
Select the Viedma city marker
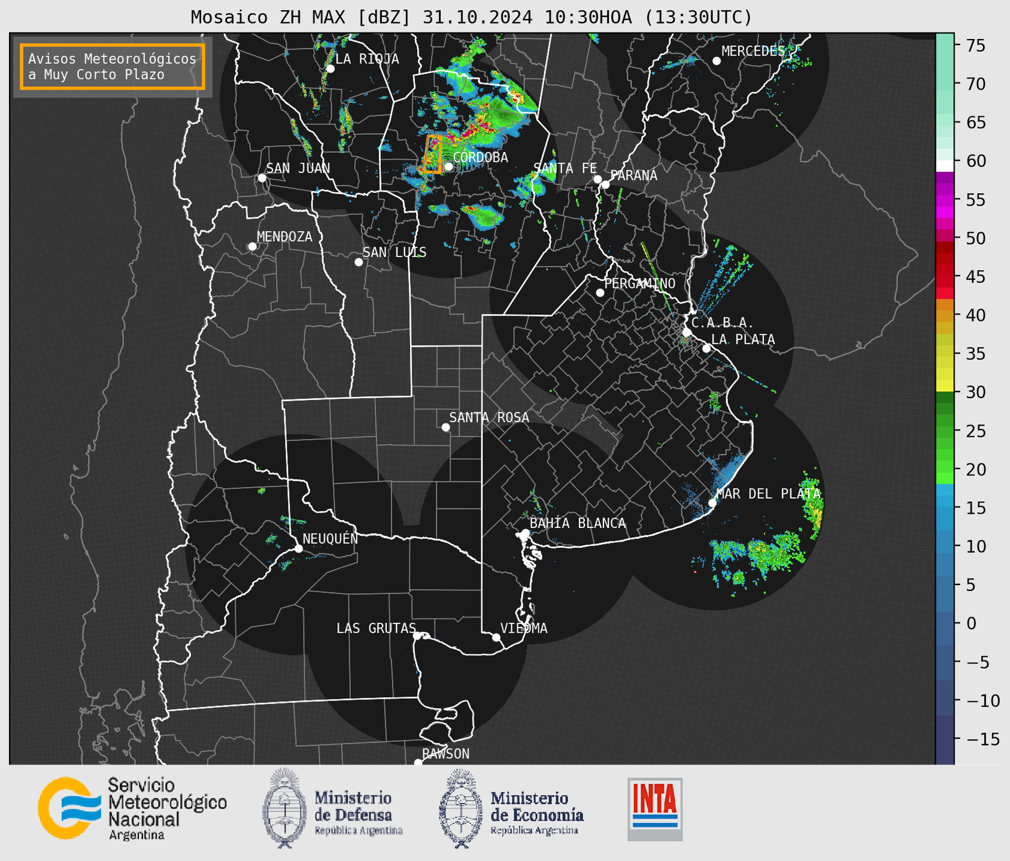click(496, 637)
